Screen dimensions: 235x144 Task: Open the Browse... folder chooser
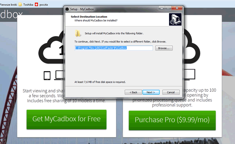(164, 48)
